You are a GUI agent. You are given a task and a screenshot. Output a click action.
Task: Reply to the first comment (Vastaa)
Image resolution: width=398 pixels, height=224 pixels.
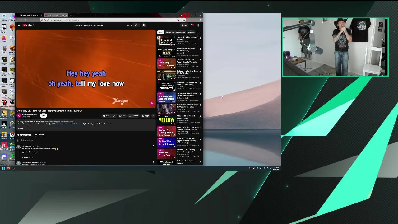(35, 152)
